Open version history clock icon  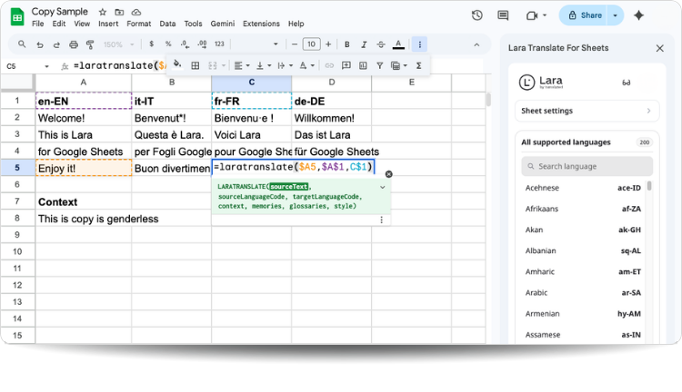(477, 15)
